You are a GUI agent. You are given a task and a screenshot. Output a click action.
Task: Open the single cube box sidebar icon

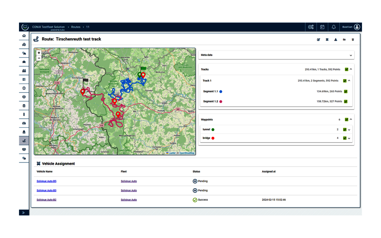24,97
